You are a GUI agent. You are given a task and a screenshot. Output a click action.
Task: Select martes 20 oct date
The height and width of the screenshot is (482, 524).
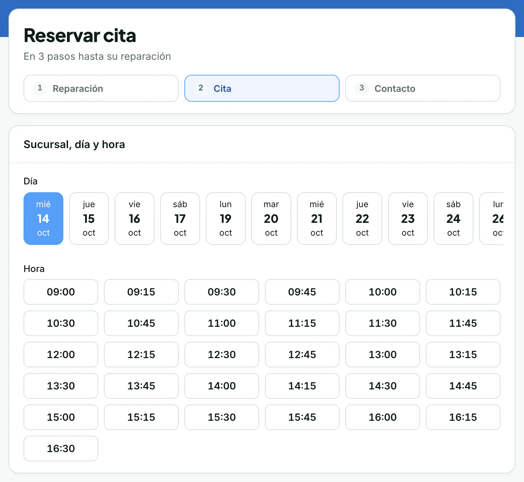[x=271, y=219]
